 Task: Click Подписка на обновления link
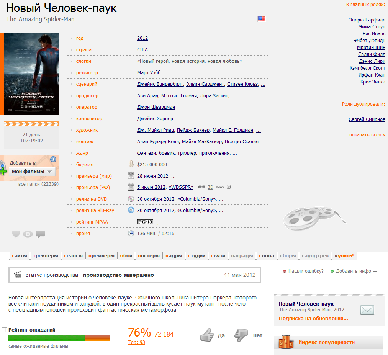click(x=313, y=319)
